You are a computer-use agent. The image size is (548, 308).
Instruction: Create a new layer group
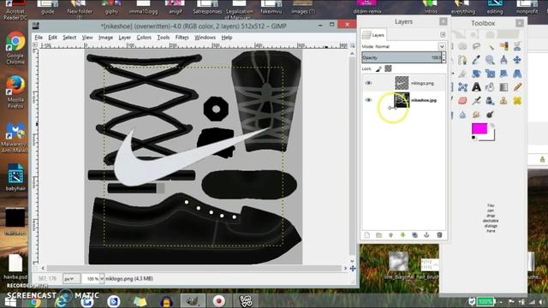(378, 235)
